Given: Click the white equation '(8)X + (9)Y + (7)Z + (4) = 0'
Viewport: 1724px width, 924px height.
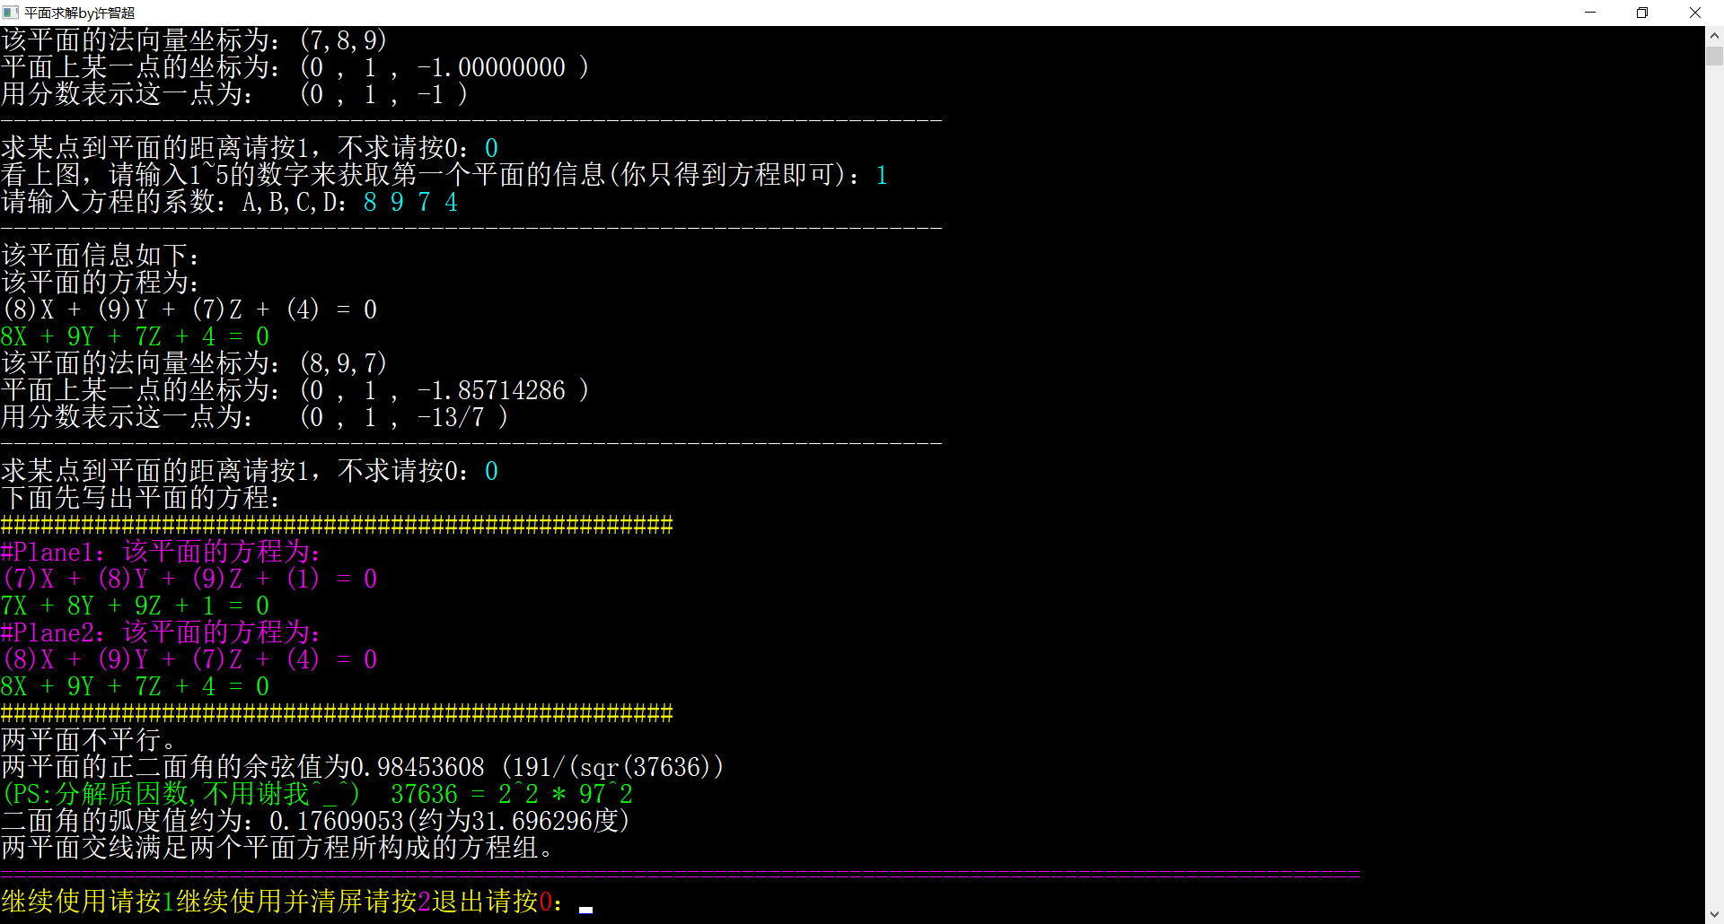Looking at the screenshot, I should click(x=189, y=309).
